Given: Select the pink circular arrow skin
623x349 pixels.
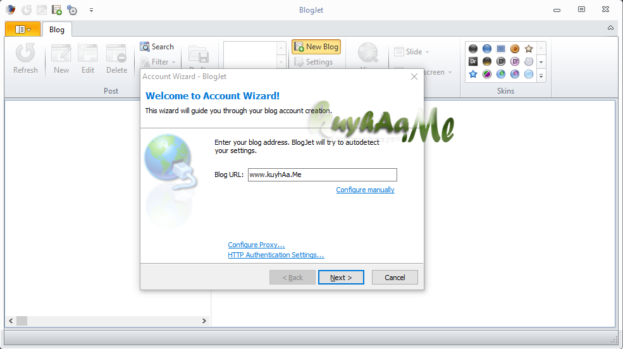Looking at the screenshot, I should point(515,61).
